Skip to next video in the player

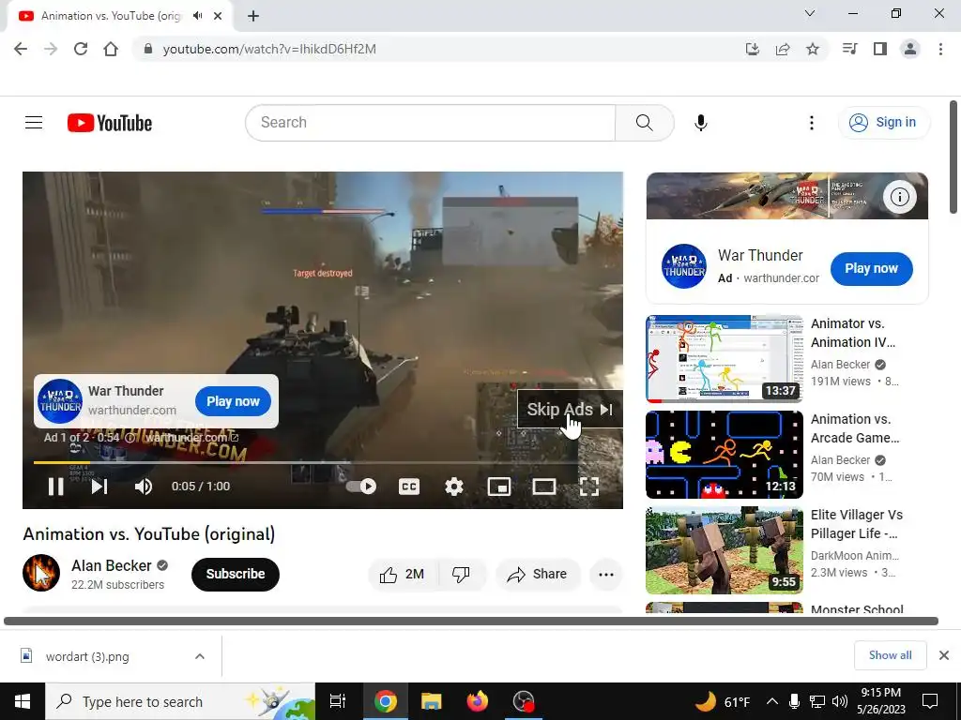point(99,487)
